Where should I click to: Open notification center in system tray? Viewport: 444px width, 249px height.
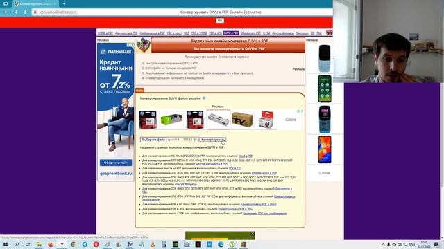click(x=437, y=244)
